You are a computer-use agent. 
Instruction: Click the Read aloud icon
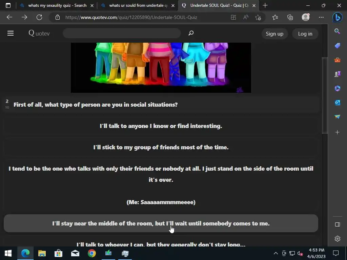(246, 17)
